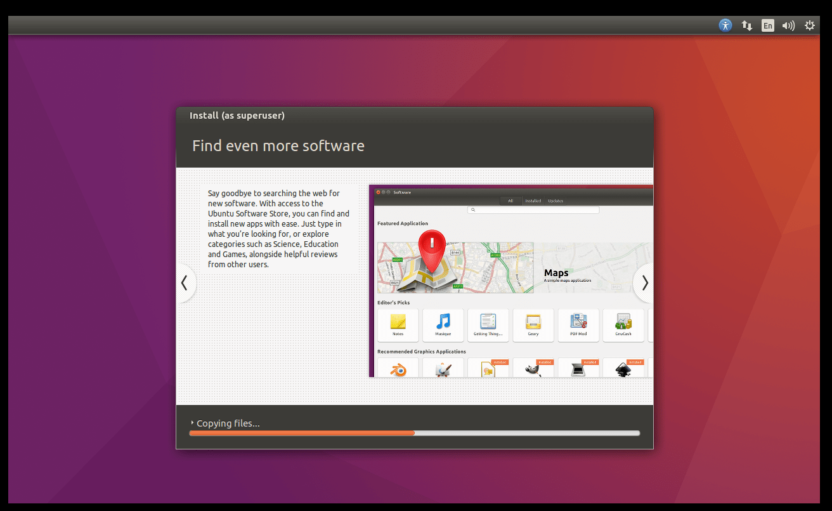Select the Musique music app icon
Screen dimensions: 832x511
(443, 325)
